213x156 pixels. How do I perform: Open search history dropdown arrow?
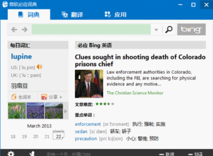click(156, 30)
